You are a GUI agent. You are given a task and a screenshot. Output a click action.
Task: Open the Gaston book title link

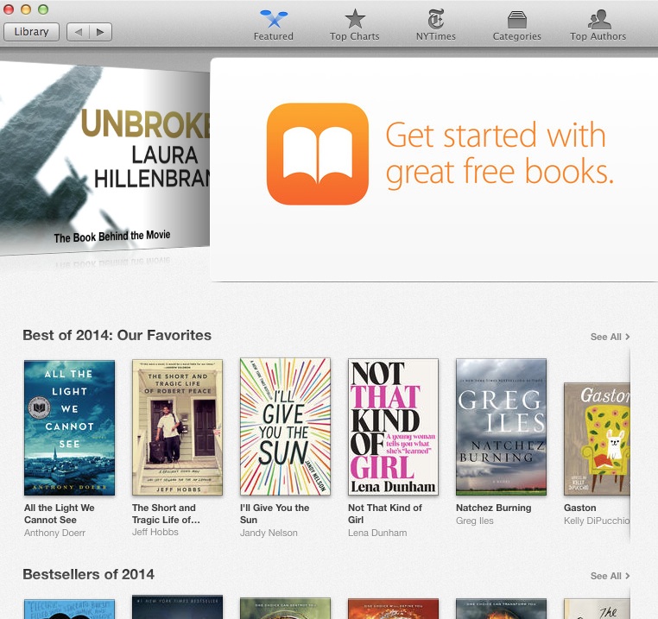(x=580, y=508)
